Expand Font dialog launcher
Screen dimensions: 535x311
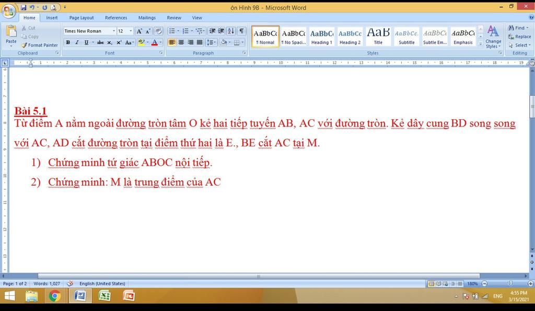[x=161, y=53]
